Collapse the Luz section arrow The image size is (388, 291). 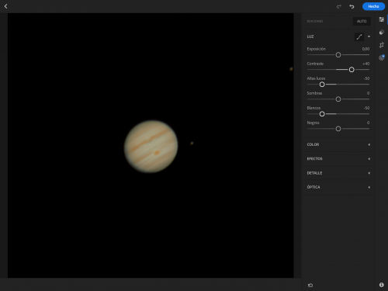point(369,36)
